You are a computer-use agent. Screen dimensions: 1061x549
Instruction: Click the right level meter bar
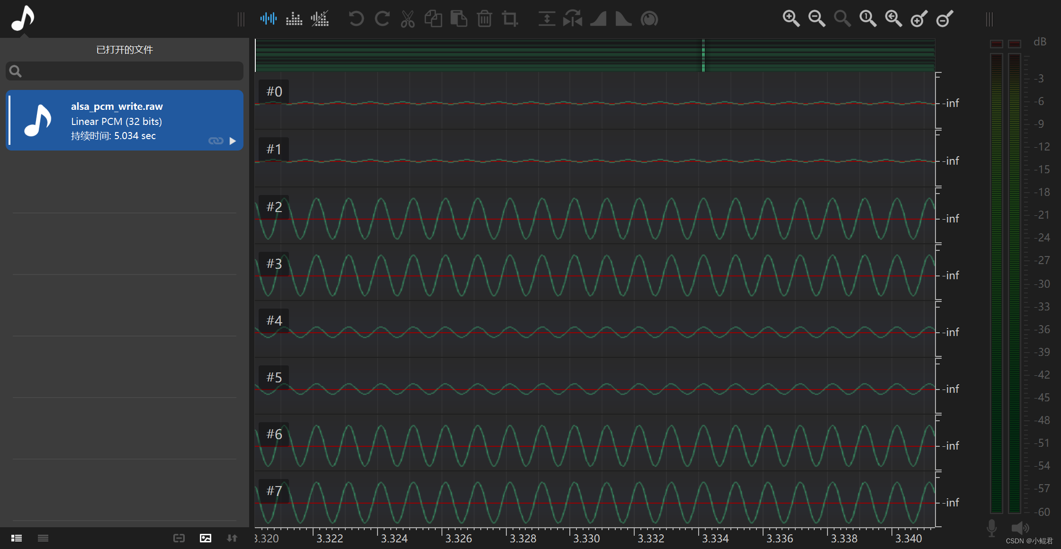tap(1015, 283)
